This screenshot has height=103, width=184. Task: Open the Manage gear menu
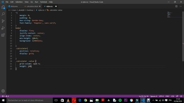click(x=3, y=91)
